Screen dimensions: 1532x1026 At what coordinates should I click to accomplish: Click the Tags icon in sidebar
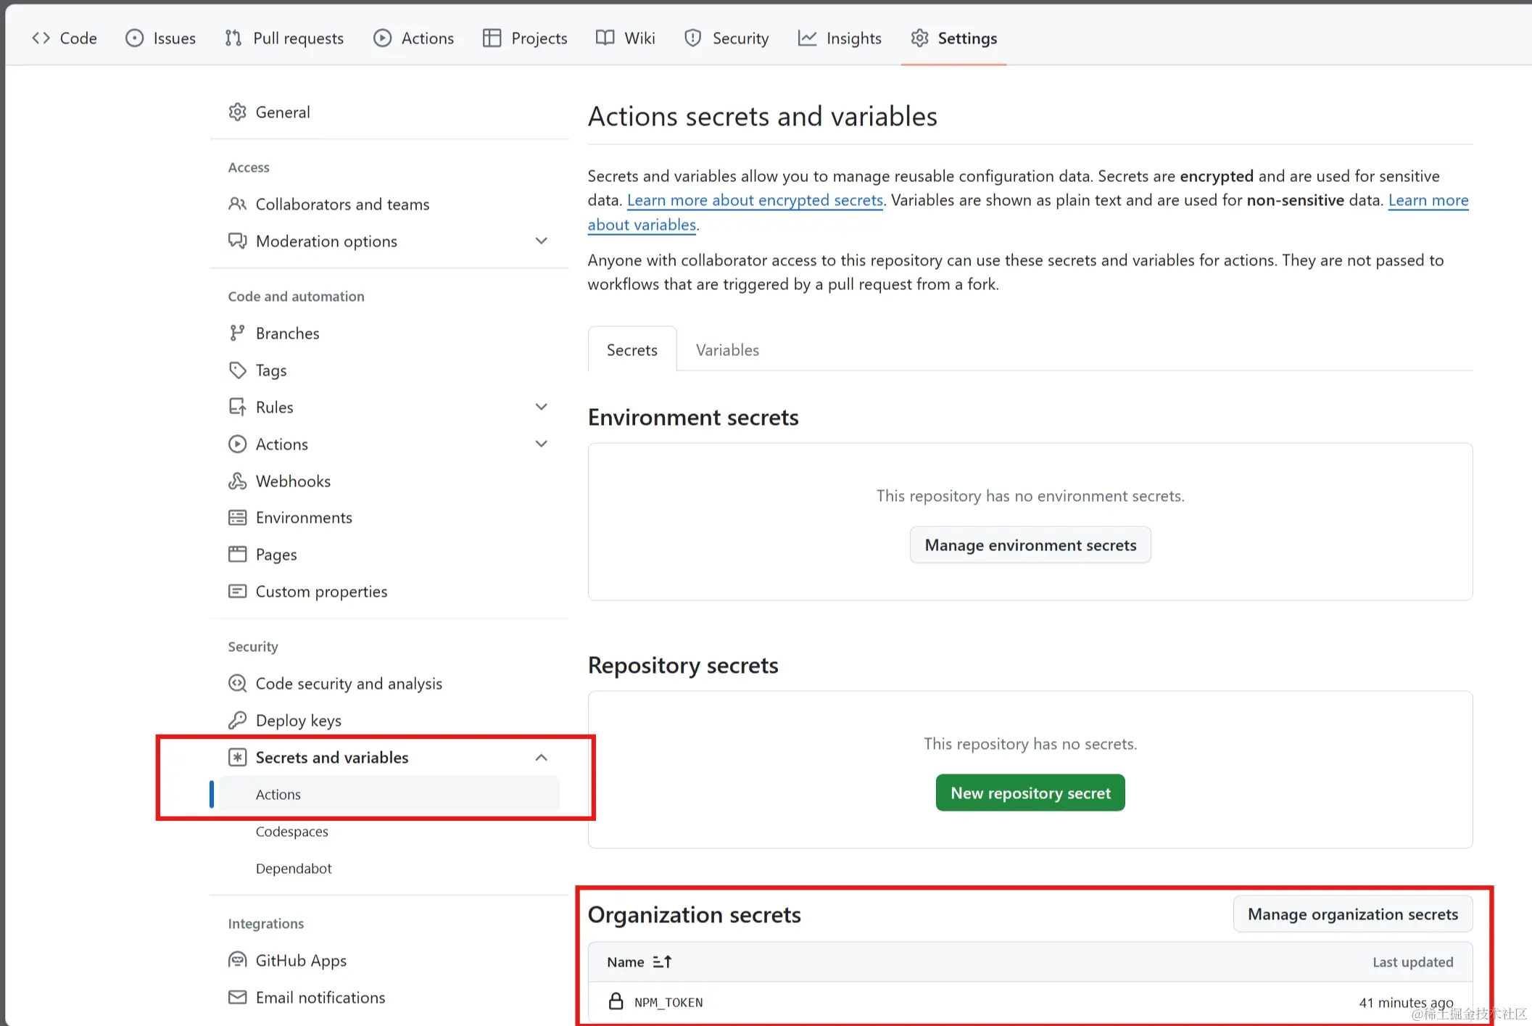[x=237, y=371]
